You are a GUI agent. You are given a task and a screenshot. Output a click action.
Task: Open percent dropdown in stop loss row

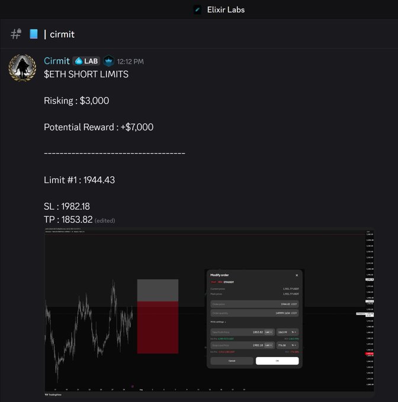coord(294,345)
